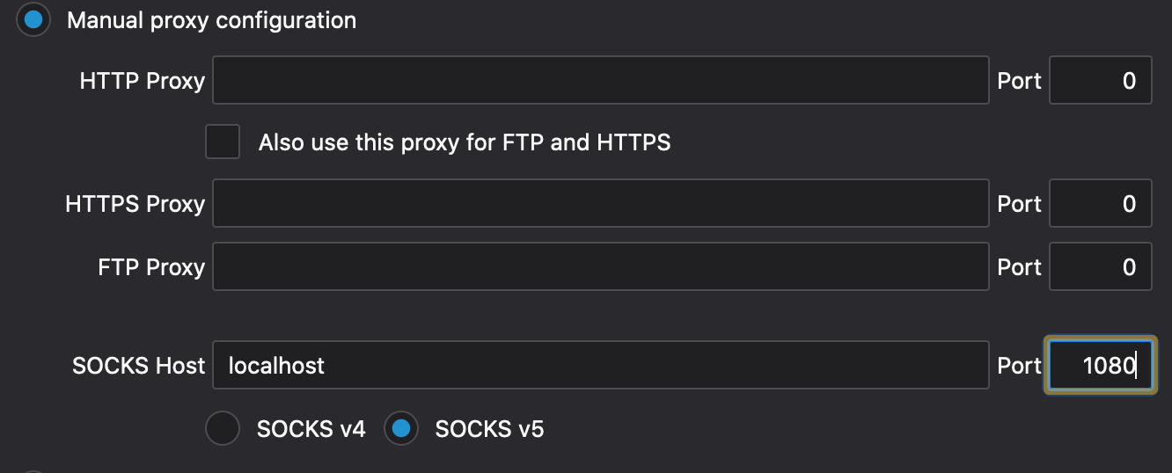Click the HTTPS Proxy address field
Screen dimensions: 1172x473
point(600,204)
